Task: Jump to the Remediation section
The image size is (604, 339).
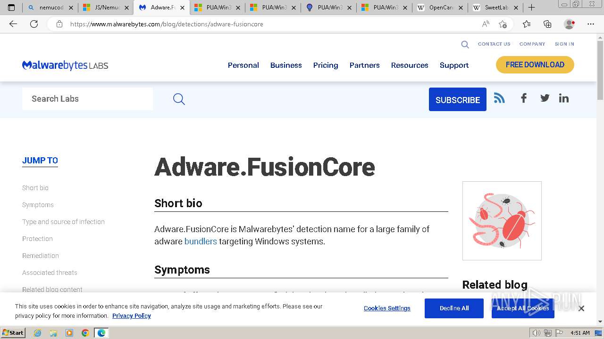Action: (41, 256)
